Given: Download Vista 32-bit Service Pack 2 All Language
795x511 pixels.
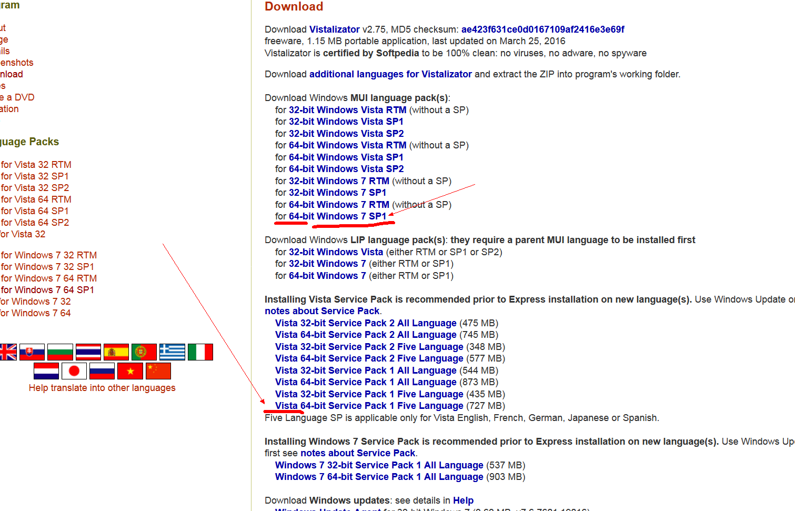Looking at the screenshot, I should [366, 323].
